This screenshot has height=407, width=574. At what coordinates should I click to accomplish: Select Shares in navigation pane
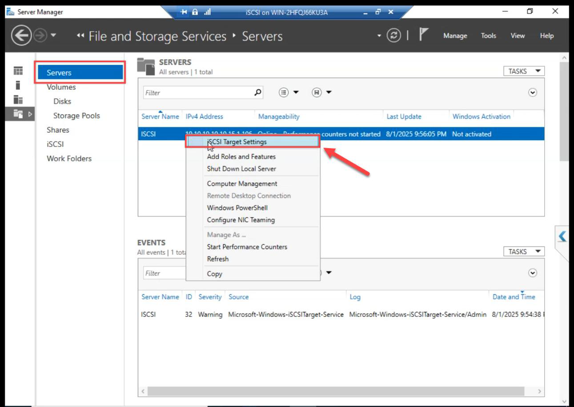58,130
